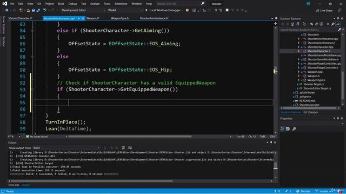Viewport: 346px width, 194px height.
Task: Open the File menu
Action: (12, 4)
